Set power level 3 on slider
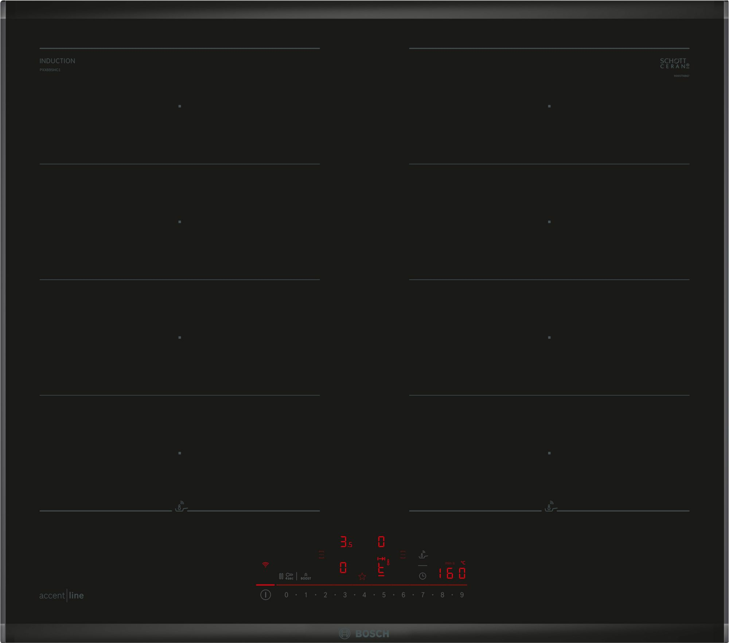This screenshot has width=729, height=643. pos(345,595)
